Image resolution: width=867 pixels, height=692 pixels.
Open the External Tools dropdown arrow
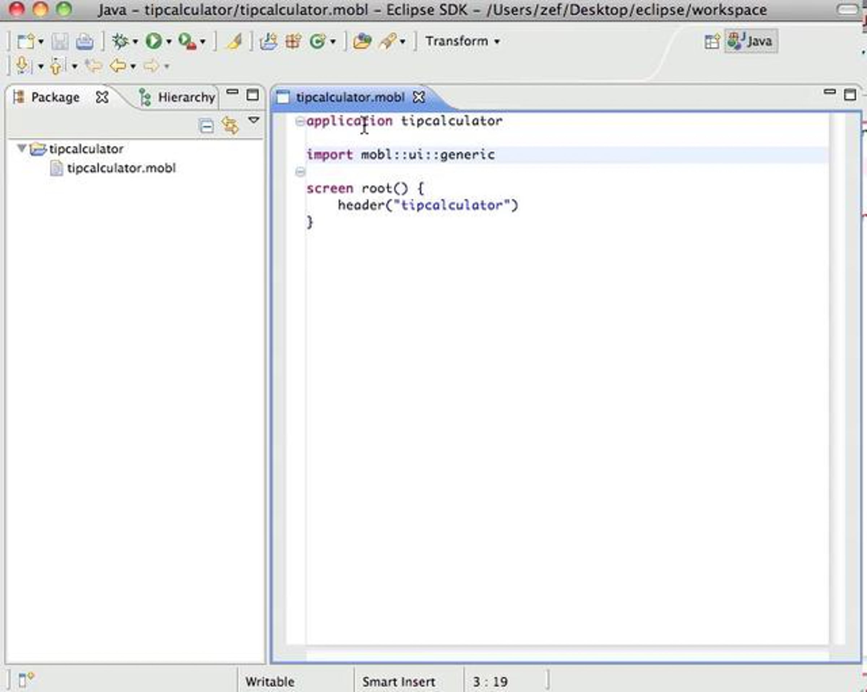pyautogui.click(x=203, y=42)
